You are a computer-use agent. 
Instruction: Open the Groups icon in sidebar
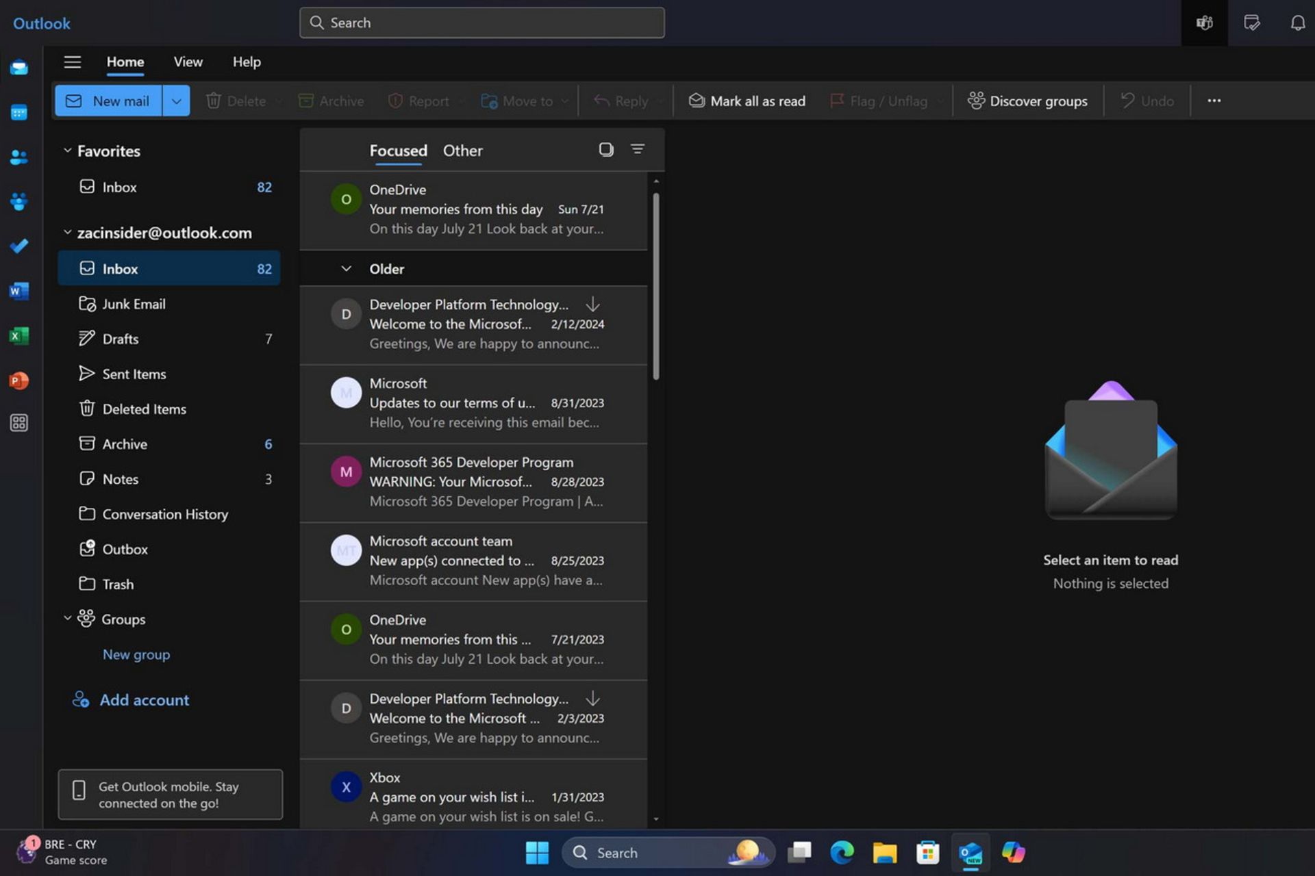(19, 202)
